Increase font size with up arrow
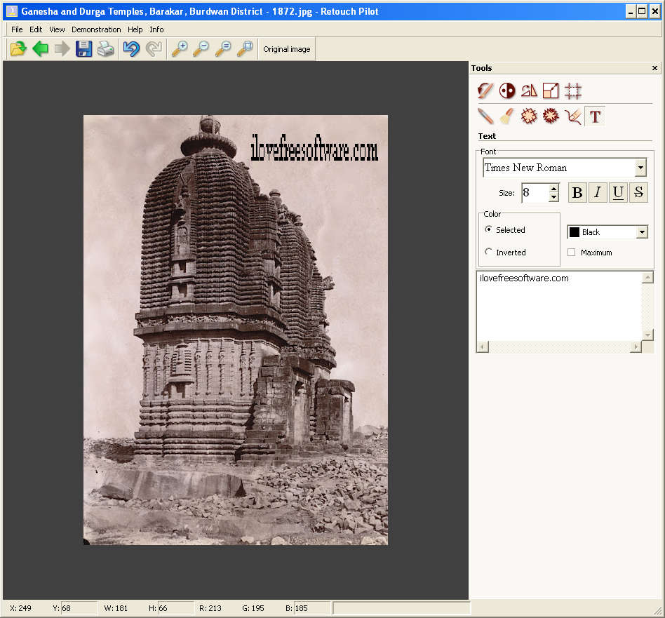This screenshot has width=665, height=618. pos(553,188)
